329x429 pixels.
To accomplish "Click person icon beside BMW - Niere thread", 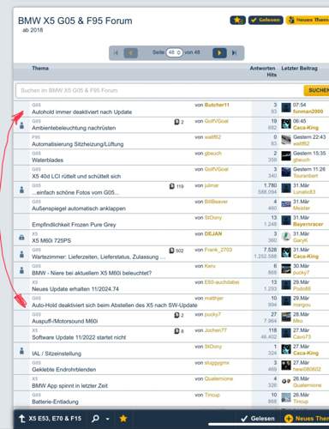I will pos(21,269).
